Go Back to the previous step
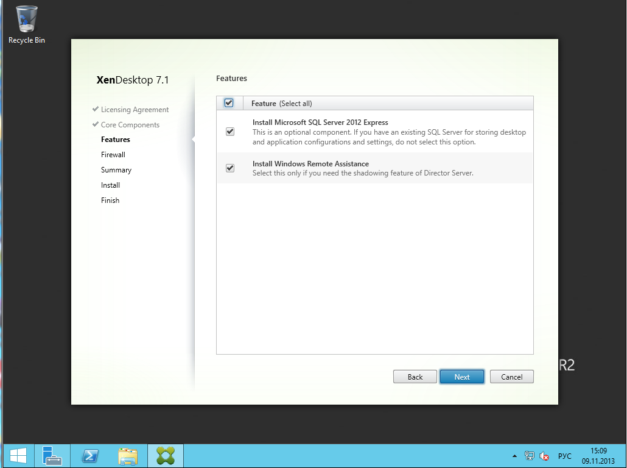This screenshot has width=627, height=468. (x=415, y=377)
